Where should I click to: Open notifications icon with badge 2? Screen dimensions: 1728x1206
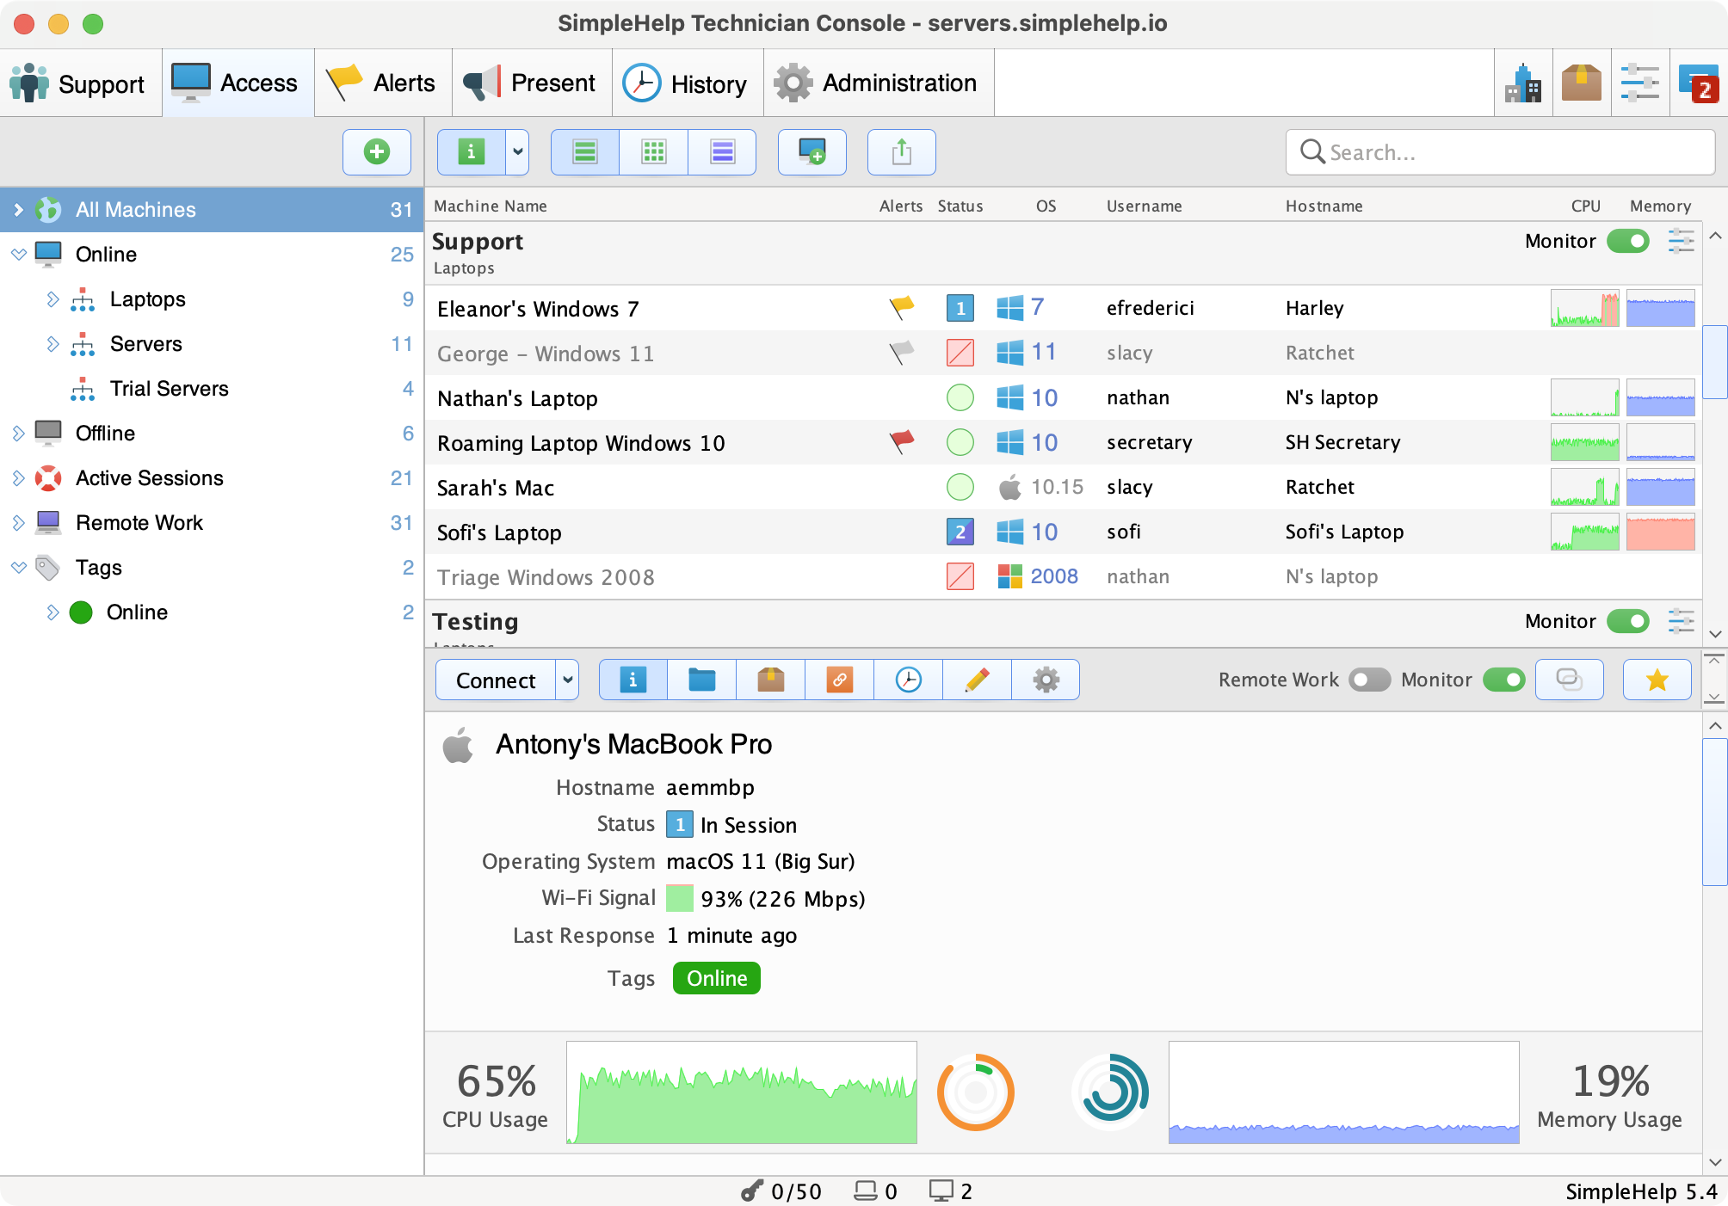tap(1699, 83)
